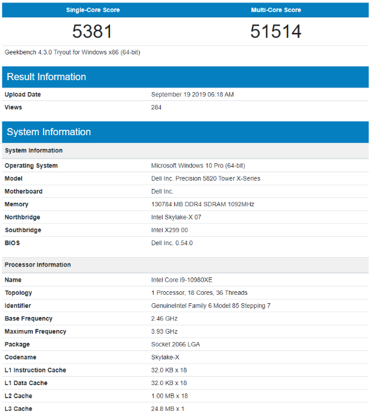Click the Identifier label
Viewport: 372px width, 415px height.
(x=18, y=306)
